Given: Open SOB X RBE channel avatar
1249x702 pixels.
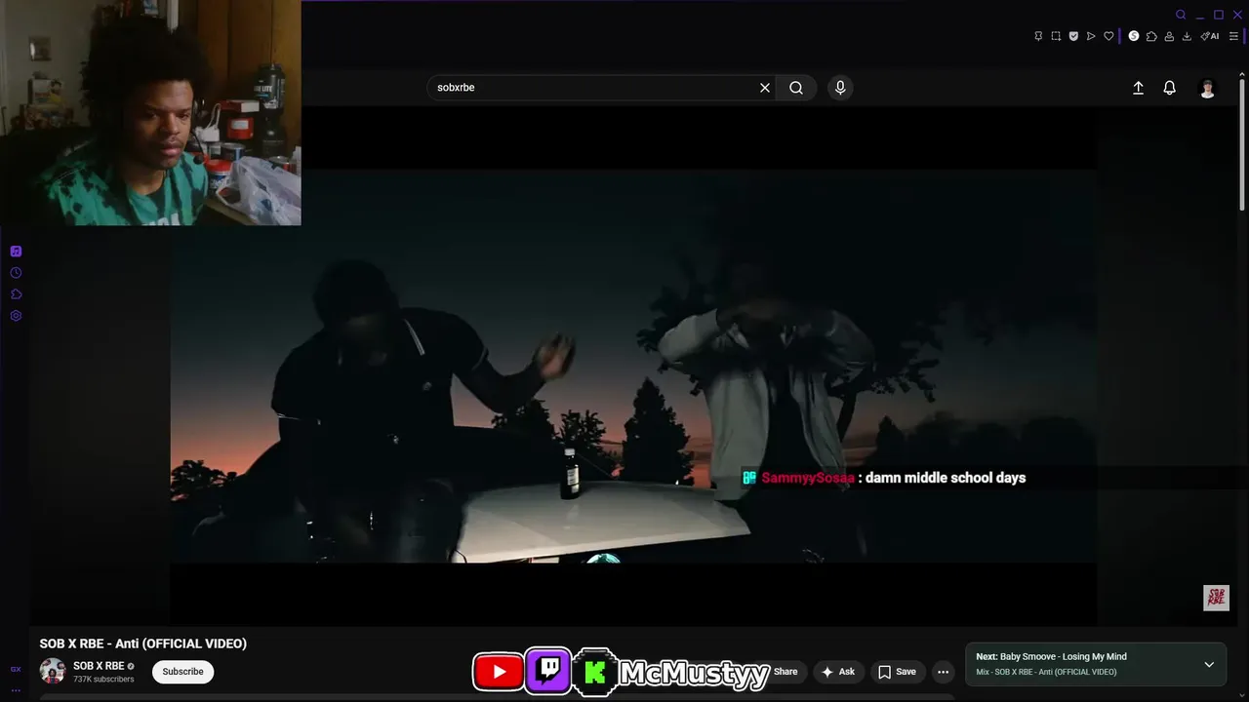Looking at the screenshot, I should [x=53, y=671].
